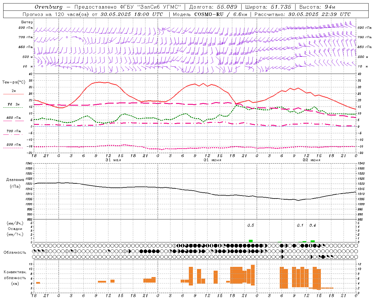The height and width of the screenshot is (298, 373).
Task: Click the Долгота: 55.089 value
Action: point(213,7)
